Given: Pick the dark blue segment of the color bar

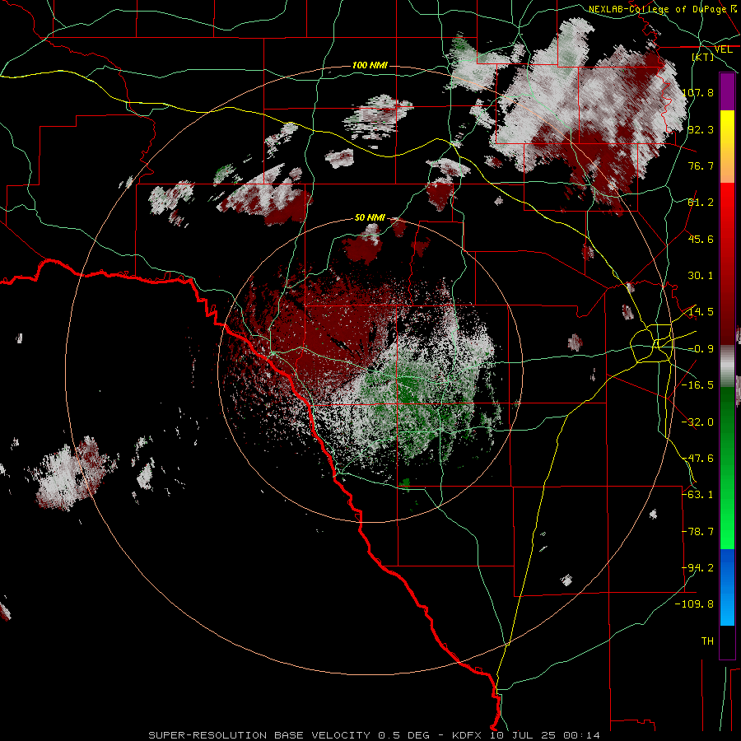Looking at the screenshot, I should tap(727, 566).
